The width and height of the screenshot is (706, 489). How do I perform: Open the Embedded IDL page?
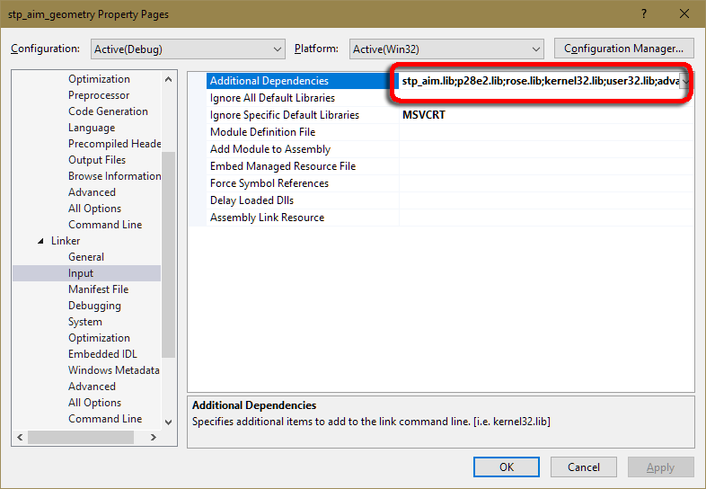click(x=102, y=354)
